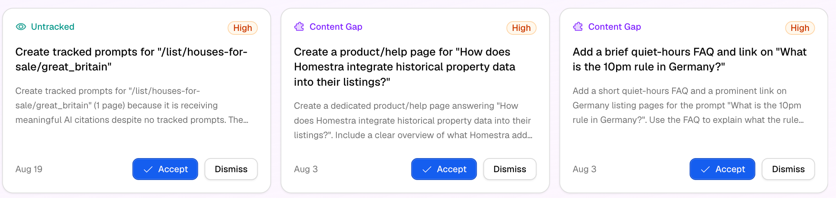Click the Untracked category label

(53, 27)
